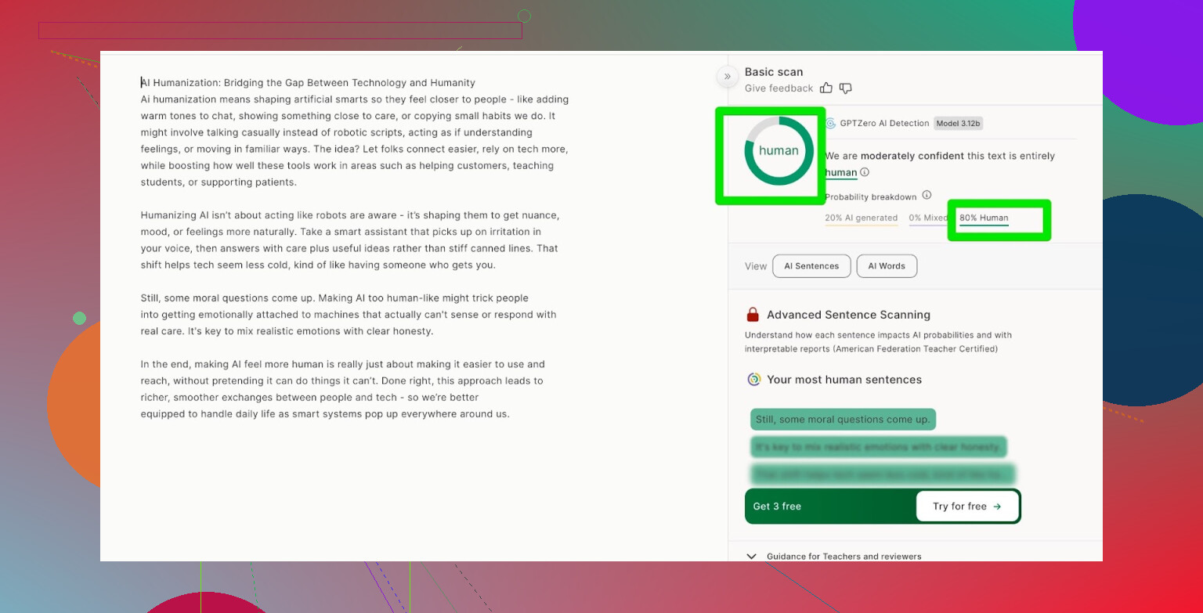This screenshot has width=1203, height=613.
Task: Click icon beside Your most human sentences
Action: [x=754, y=380]
